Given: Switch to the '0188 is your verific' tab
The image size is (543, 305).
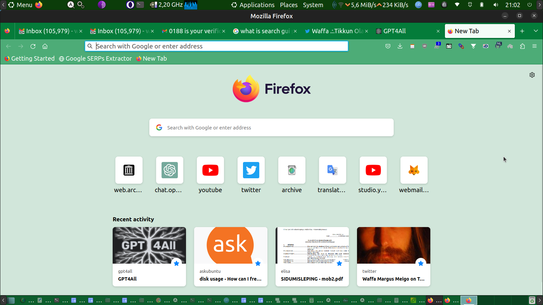Looking at the screenshot, I should click(x=193, y=31).
